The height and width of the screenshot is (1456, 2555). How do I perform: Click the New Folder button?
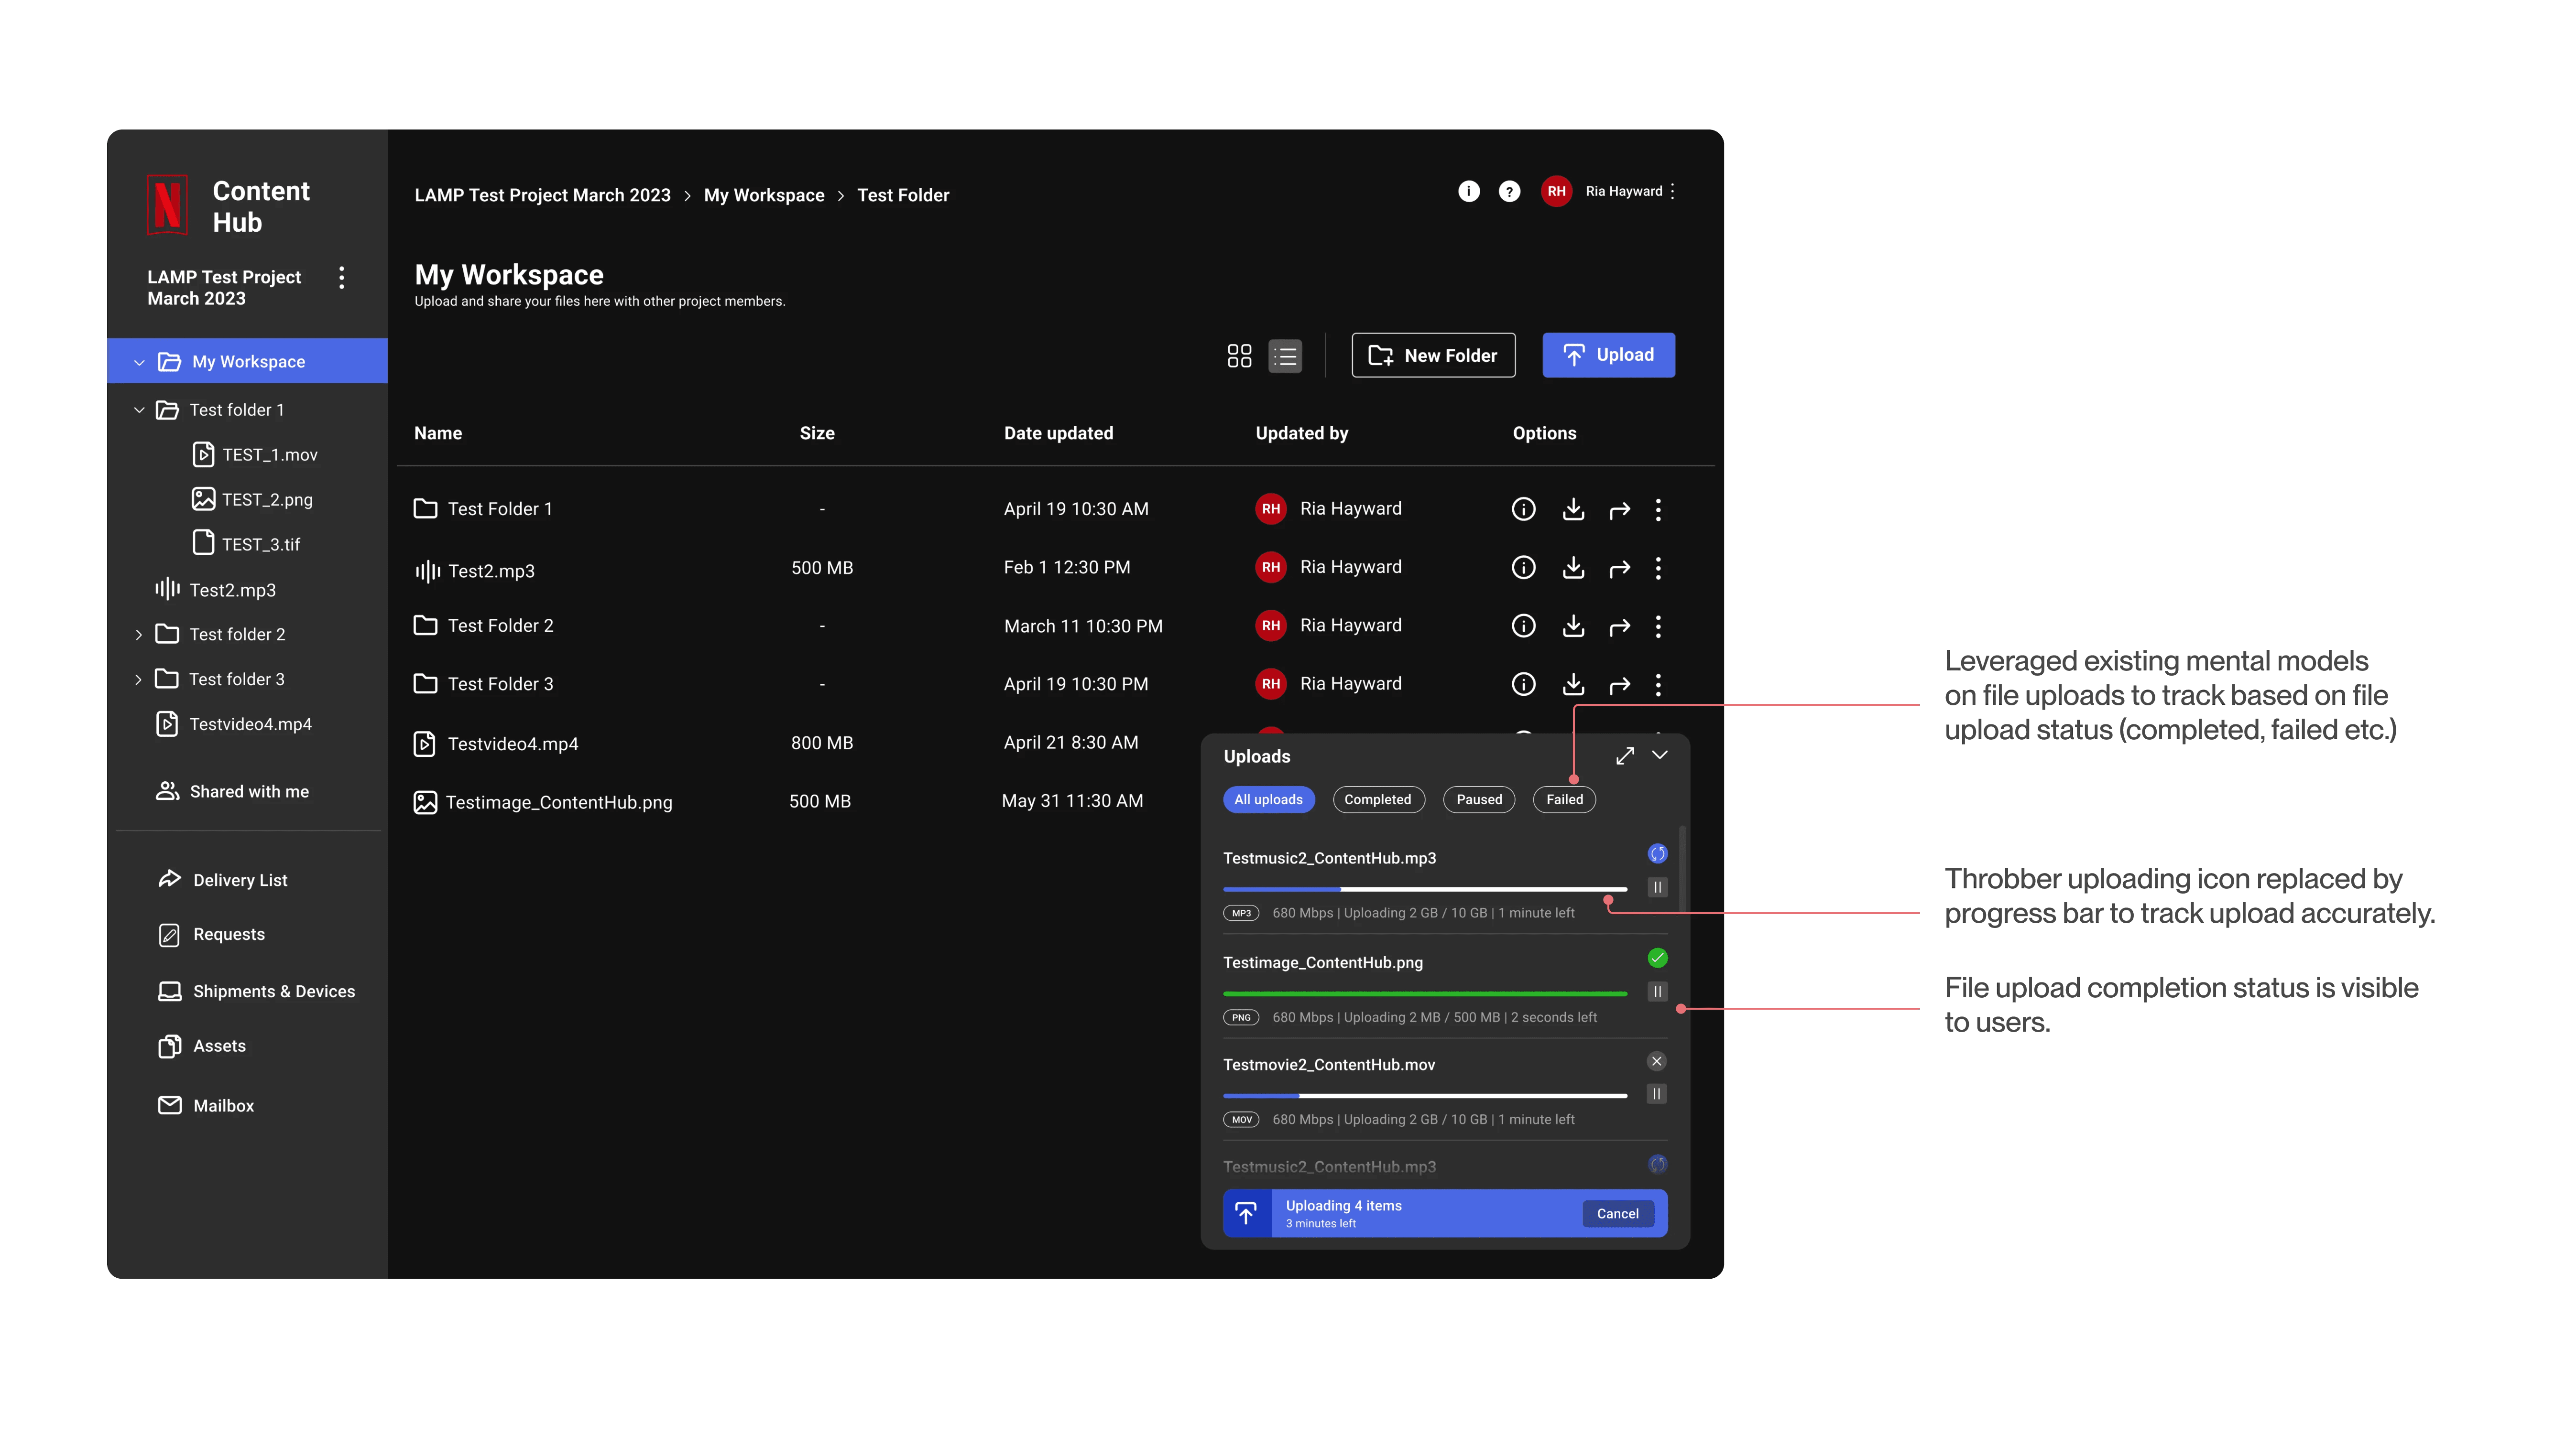point(1432,356)
